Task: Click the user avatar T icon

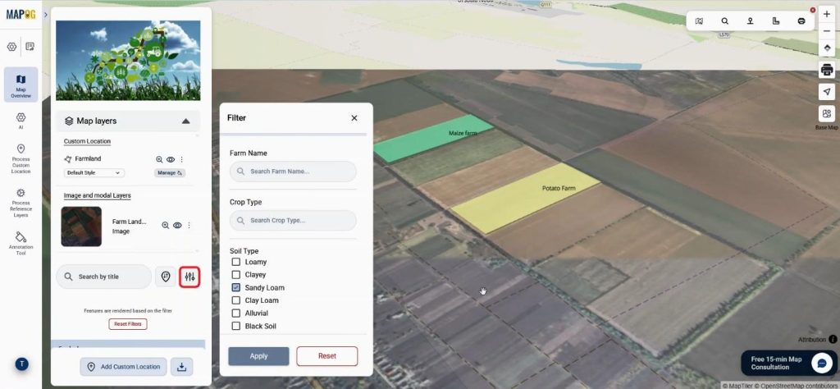Action: pos(21,364)
